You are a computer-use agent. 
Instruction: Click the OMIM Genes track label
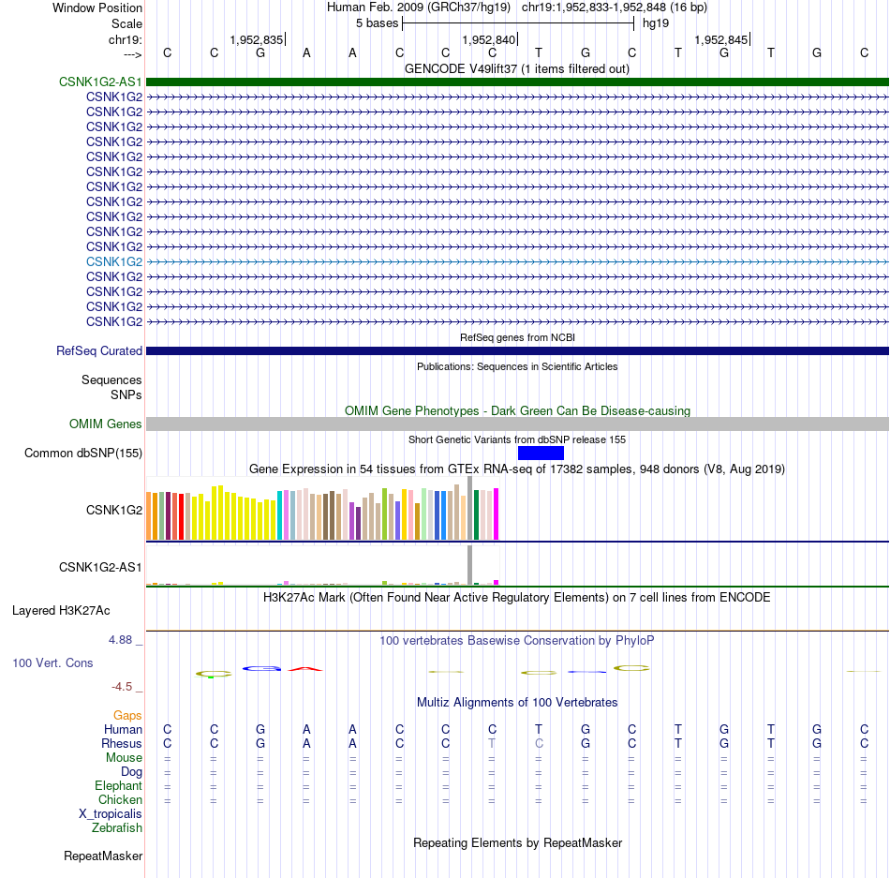pyautogui.click(x=106, y=424)
